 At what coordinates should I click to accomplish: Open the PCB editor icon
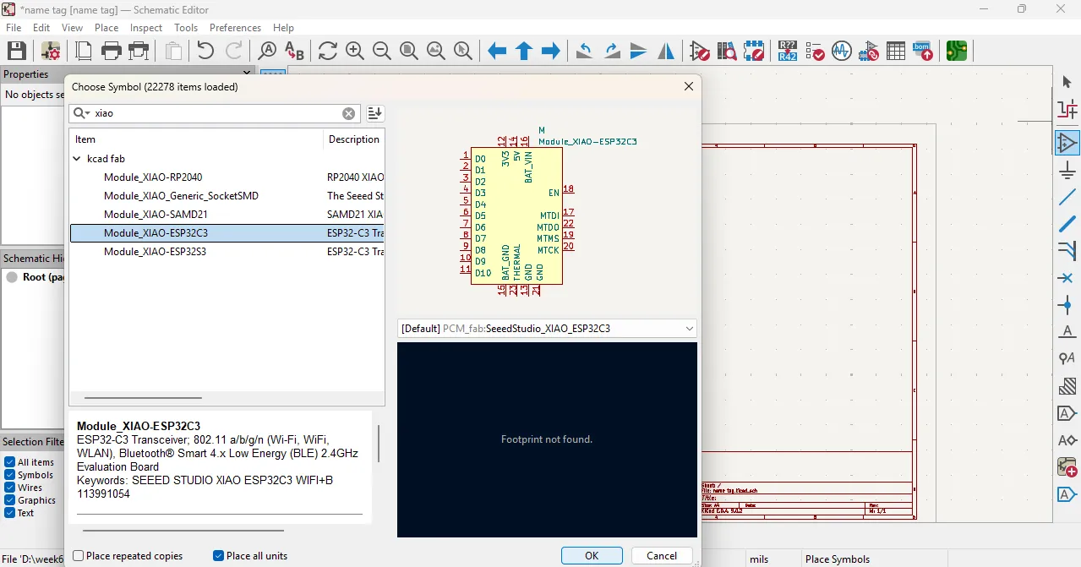click(x=957, y=51)
